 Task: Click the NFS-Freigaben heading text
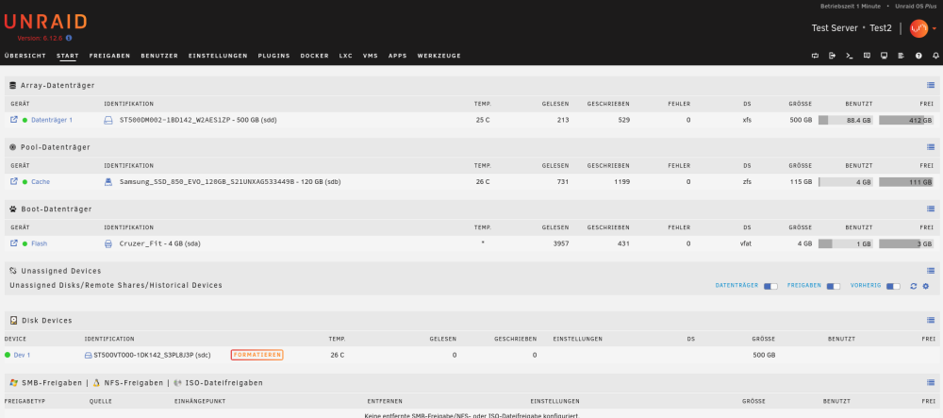coord(134,382)
